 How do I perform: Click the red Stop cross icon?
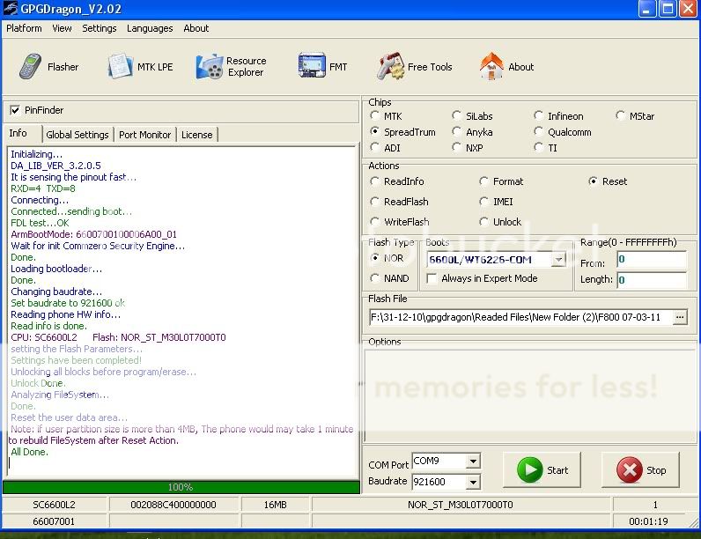[630, 469]
